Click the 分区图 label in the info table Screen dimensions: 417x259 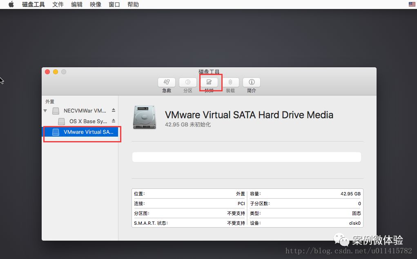pyautogui.click(x=142, y=213)
